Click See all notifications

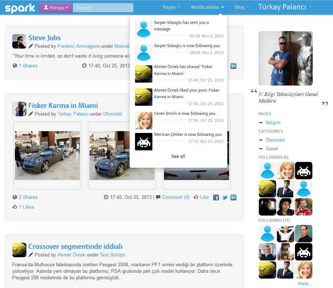(x=178, y=156)
